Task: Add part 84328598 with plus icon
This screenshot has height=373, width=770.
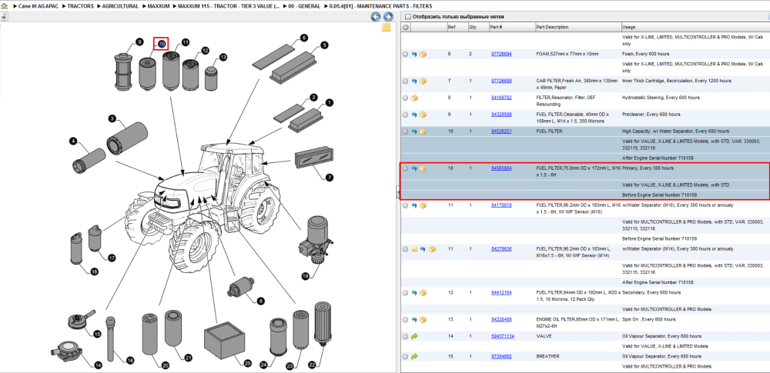Action: tap(405, 115)
